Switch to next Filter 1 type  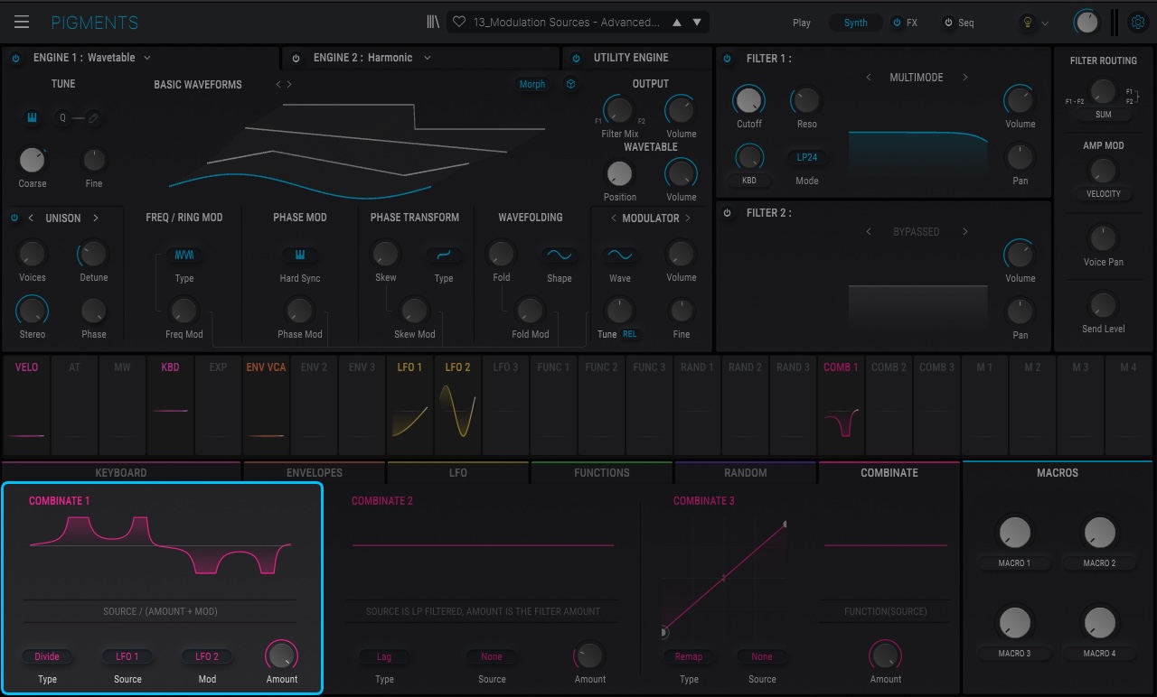[x=965, y=78]
